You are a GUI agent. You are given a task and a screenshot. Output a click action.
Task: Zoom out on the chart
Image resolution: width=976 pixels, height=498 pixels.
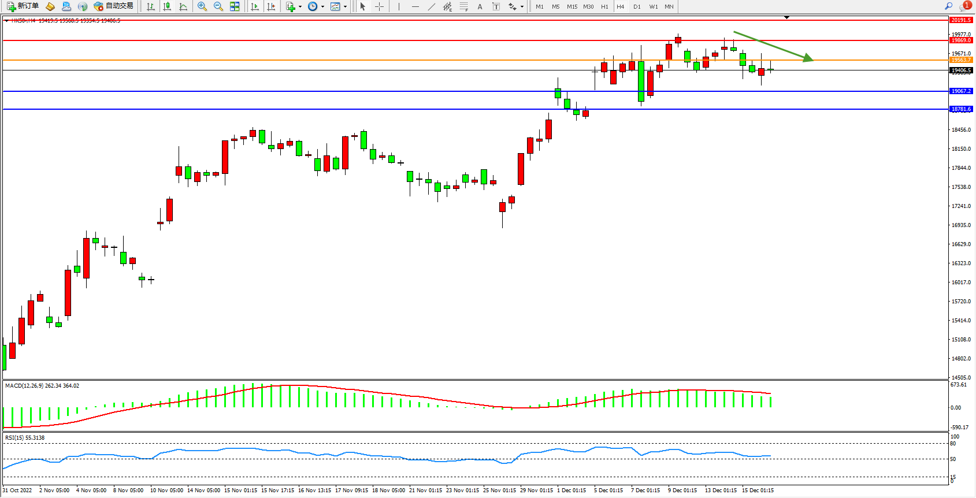[x=218, y=6]
